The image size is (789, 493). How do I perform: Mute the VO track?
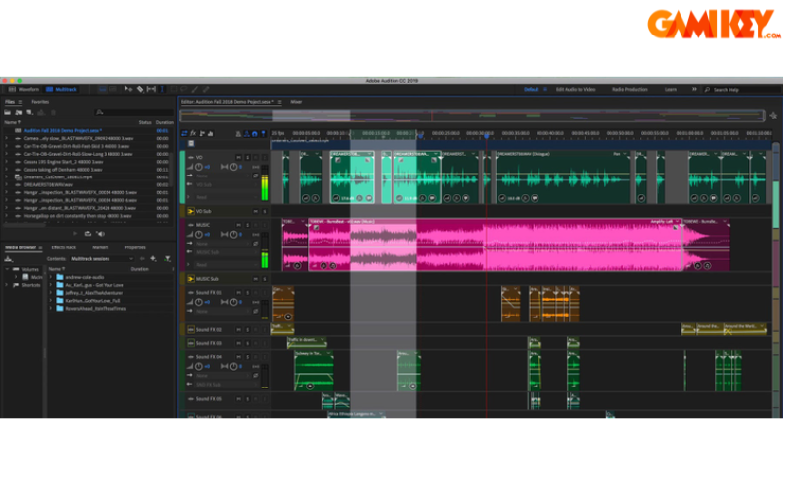pos(238,158)
